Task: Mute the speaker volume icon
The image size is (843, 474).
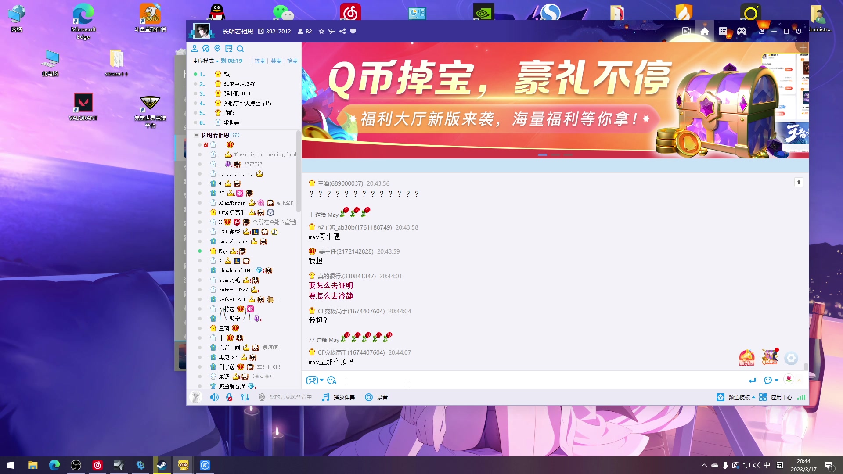Action: tap(214, 397)
